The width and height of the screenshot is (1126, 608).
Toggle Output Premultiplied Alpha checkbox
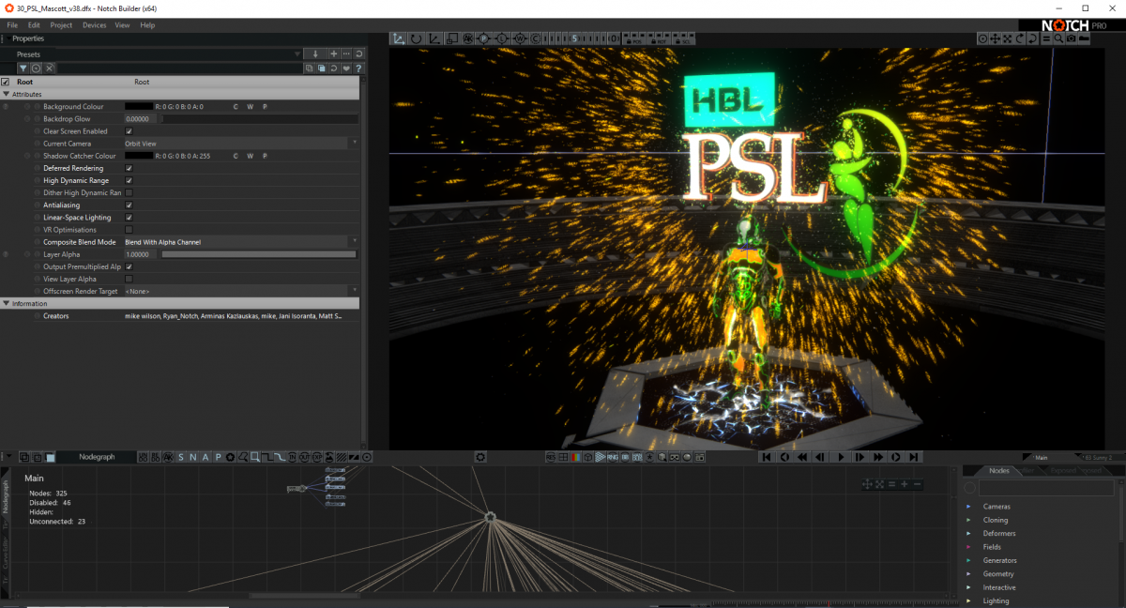(x=129, y=266)
